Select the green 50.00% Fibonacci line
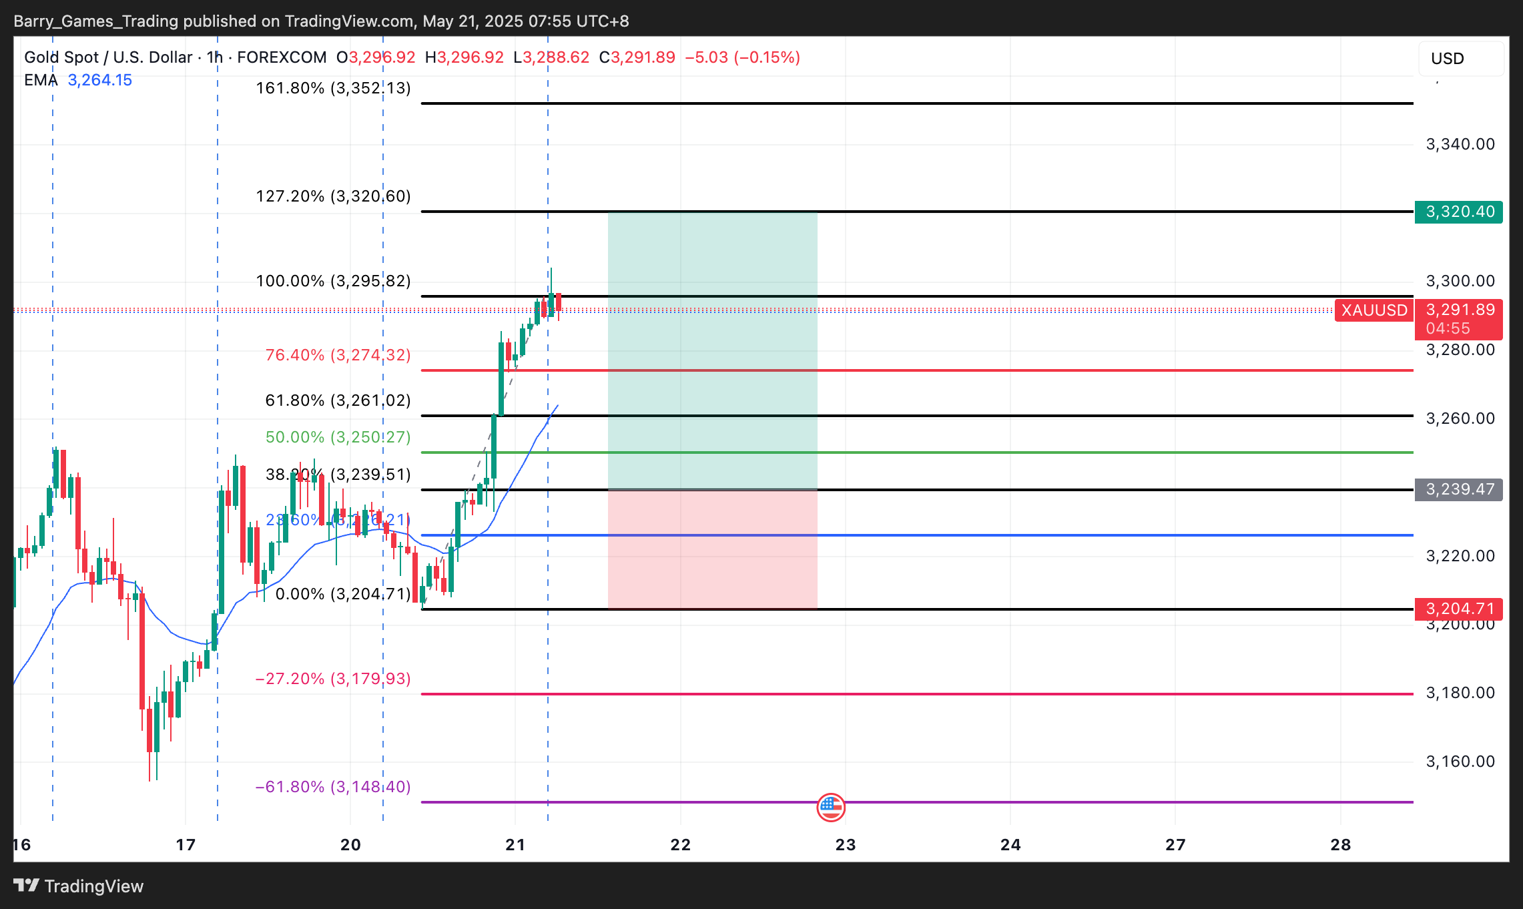The image size is (1523, 909). click(x=1001, y=452)
